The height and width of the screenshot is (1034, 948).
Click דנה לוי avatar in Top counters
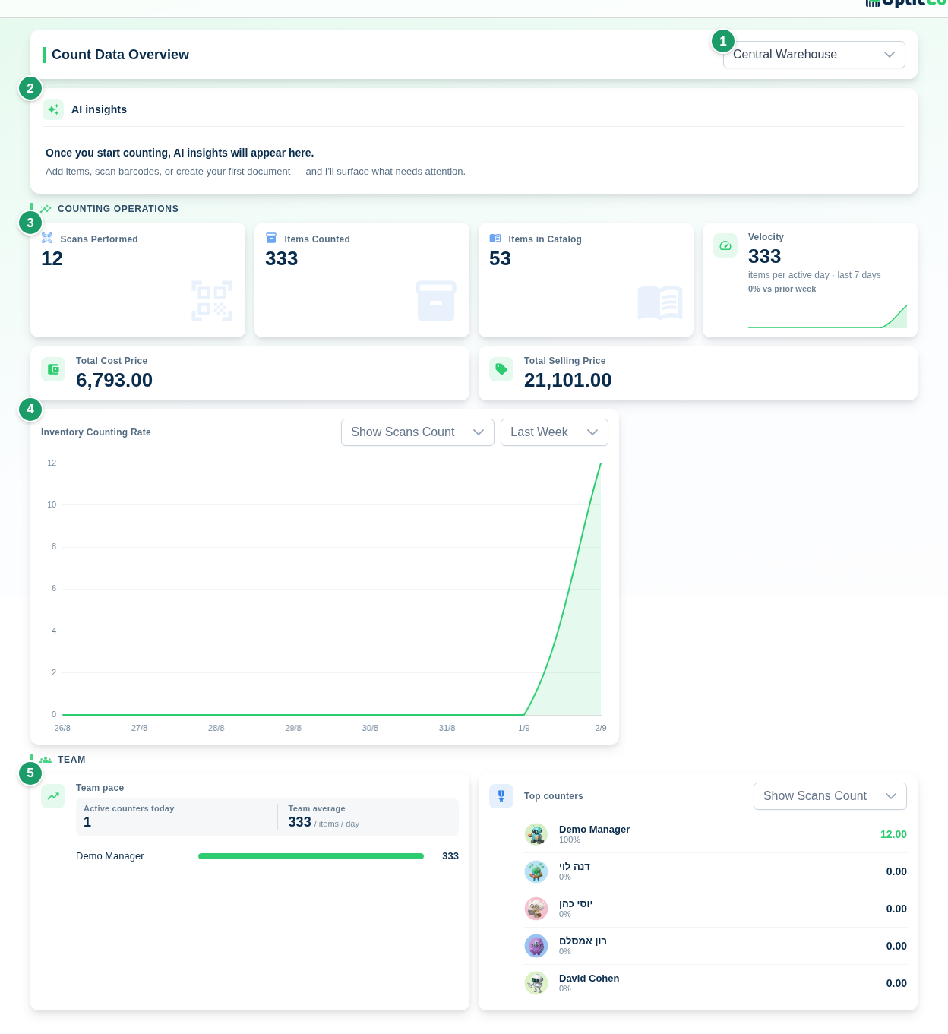(x=536, y=871)
